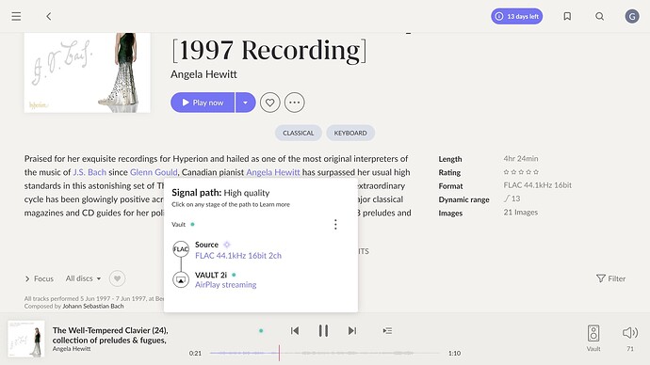
Task: Click the 13 days left trial badge
Action: coord(516,17)
